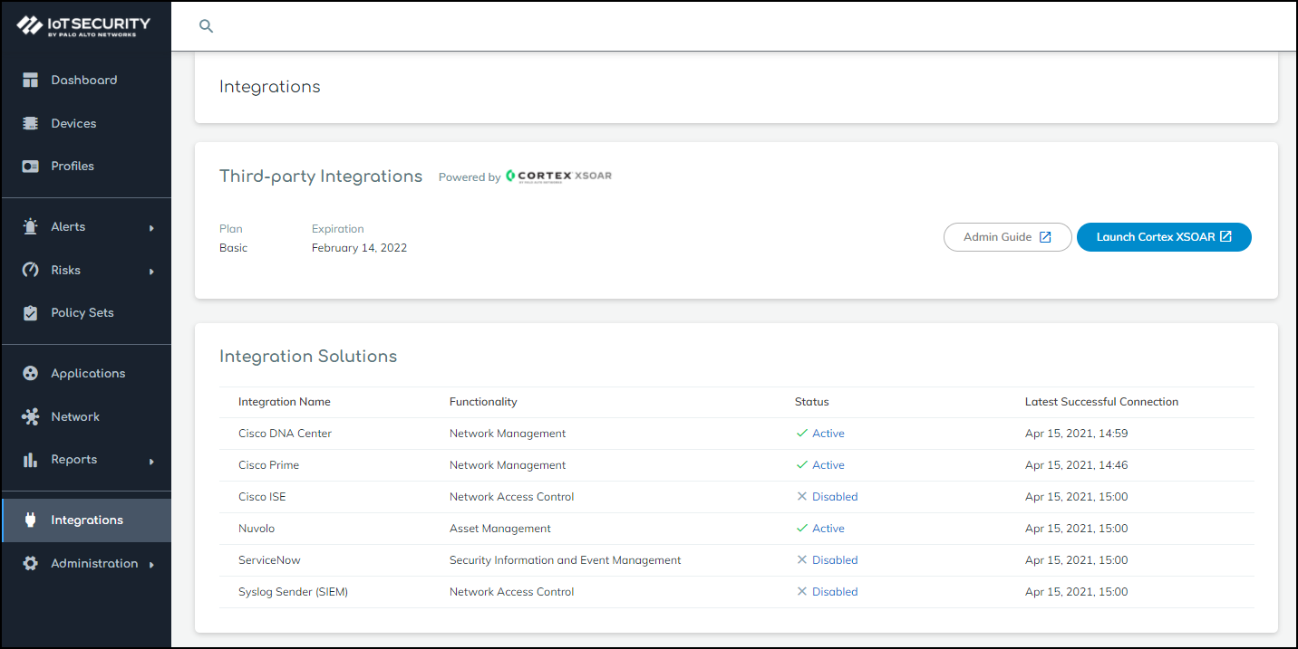Sort by Integration Name column header
1298x649 pixels.
284,402
